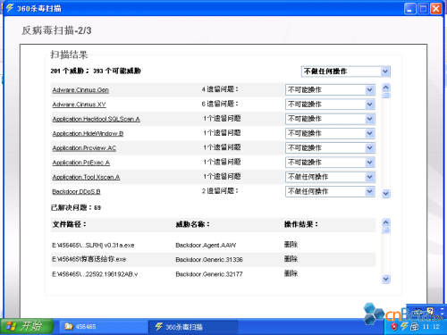Click the resolved issues scroll-down arrow
This screenshot has height=335, width=447.
(x=386, y=280)
